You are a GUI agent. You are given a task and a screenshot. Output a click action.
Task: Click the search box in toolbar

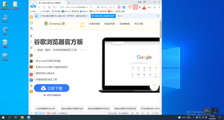106,7
